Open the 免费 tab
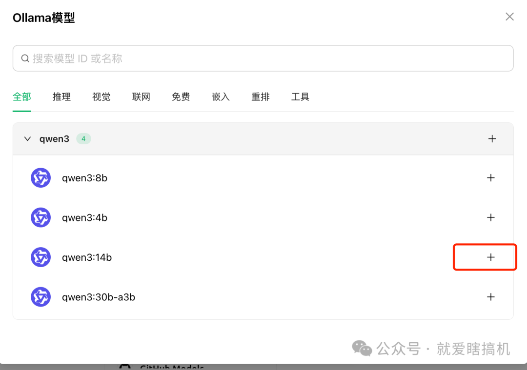The image size is (527, 370). point(181,97)
